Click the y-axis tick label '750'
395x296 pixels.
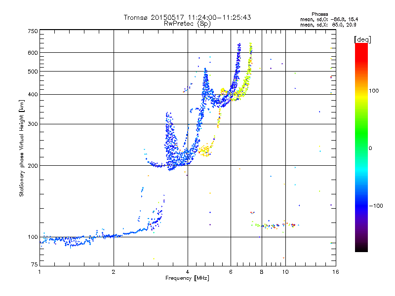pos(33,31)
